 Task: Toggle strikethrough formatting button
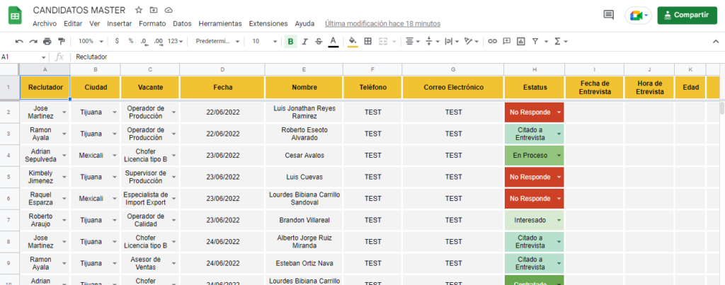(319, 42)
